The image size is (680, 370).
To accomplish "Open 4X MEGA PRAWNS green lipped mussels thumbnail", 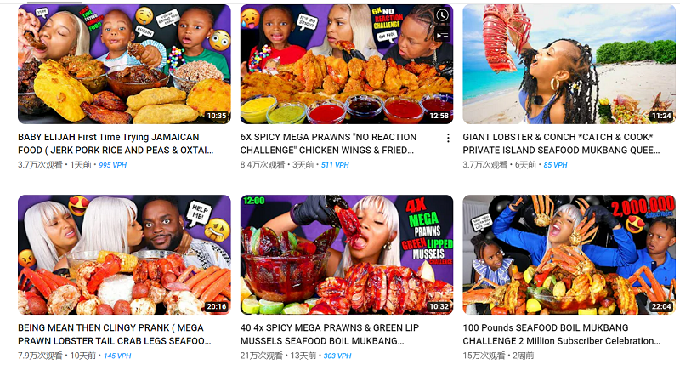I will tap(347, 254).
